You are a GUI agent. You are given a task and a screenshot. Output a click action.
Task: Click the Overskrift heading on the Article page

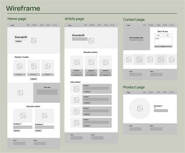[x=78, y=35]
